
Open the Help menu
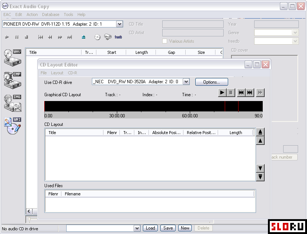pyautogui.click(x=81, y=14)
